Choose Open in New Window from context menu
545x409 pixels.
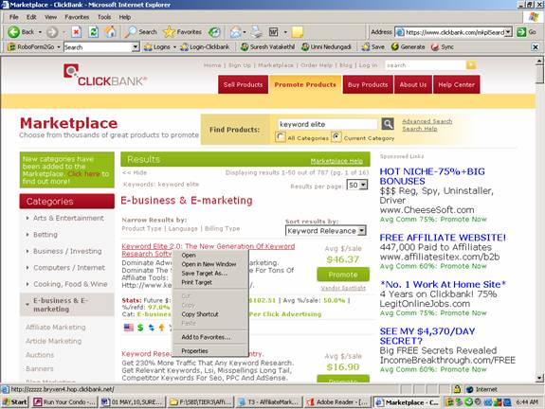[x=209, y=264]
